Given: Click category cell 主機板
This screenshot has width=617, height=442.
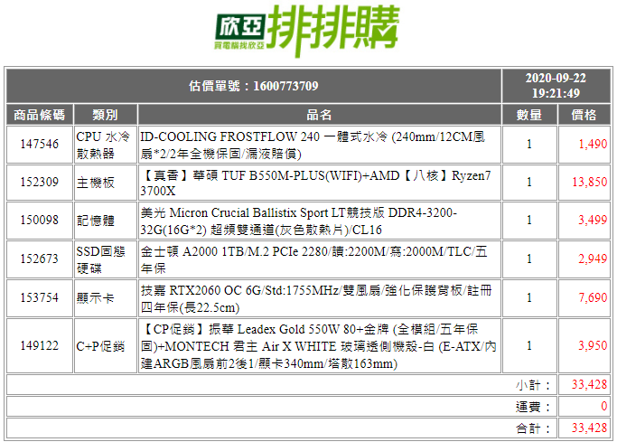Looking at the screenshot, I should [105, 183].
